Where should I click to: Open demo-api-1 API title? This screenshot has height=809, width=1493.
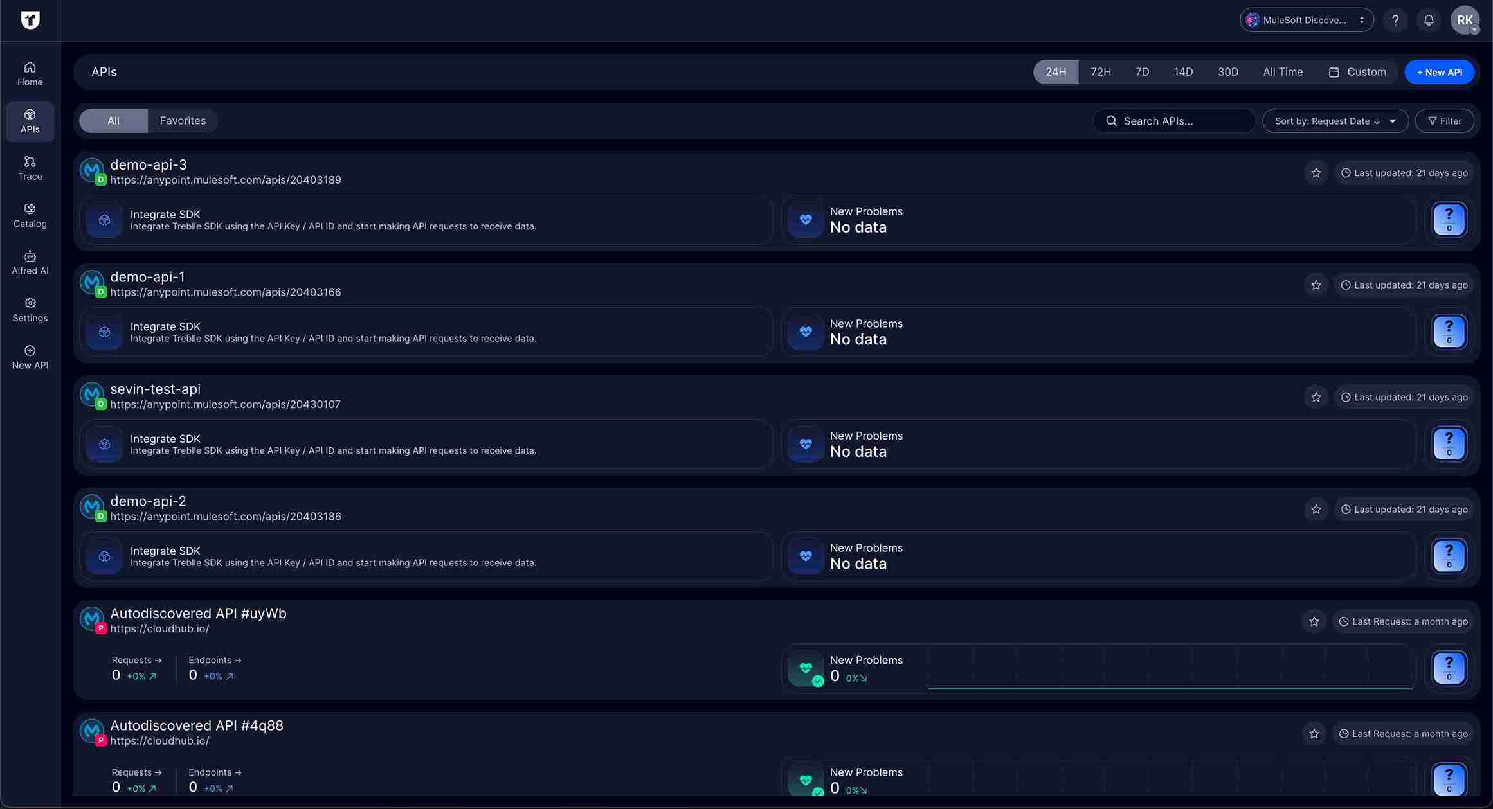pyautogui.click(x=147, y=277)
